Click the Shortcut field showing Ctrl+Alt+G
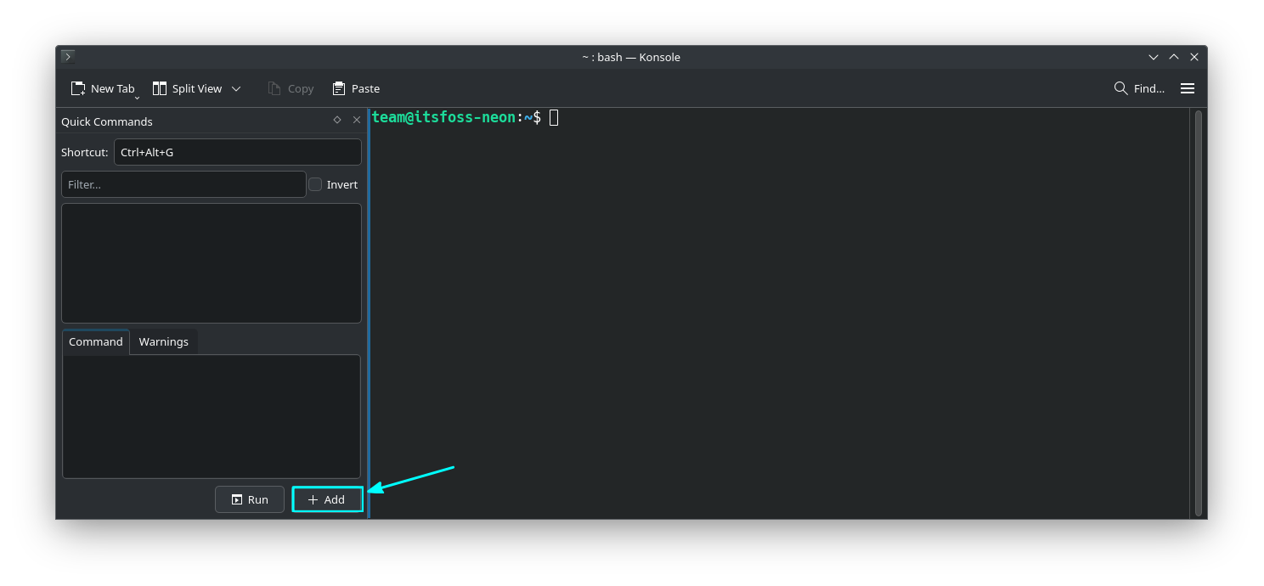 tap(237, 151)
